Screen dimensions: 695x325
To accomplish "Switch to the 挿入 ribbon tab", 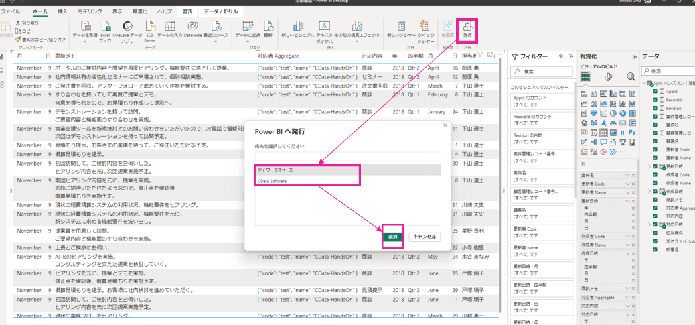I will 63,11.
